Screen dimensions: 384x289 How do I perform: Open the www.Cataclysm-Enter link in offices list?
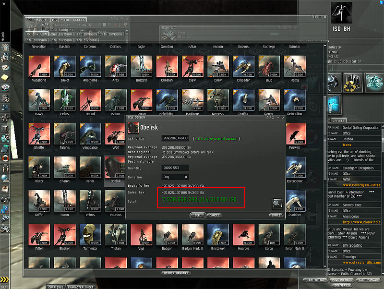[x=361, y=185]
